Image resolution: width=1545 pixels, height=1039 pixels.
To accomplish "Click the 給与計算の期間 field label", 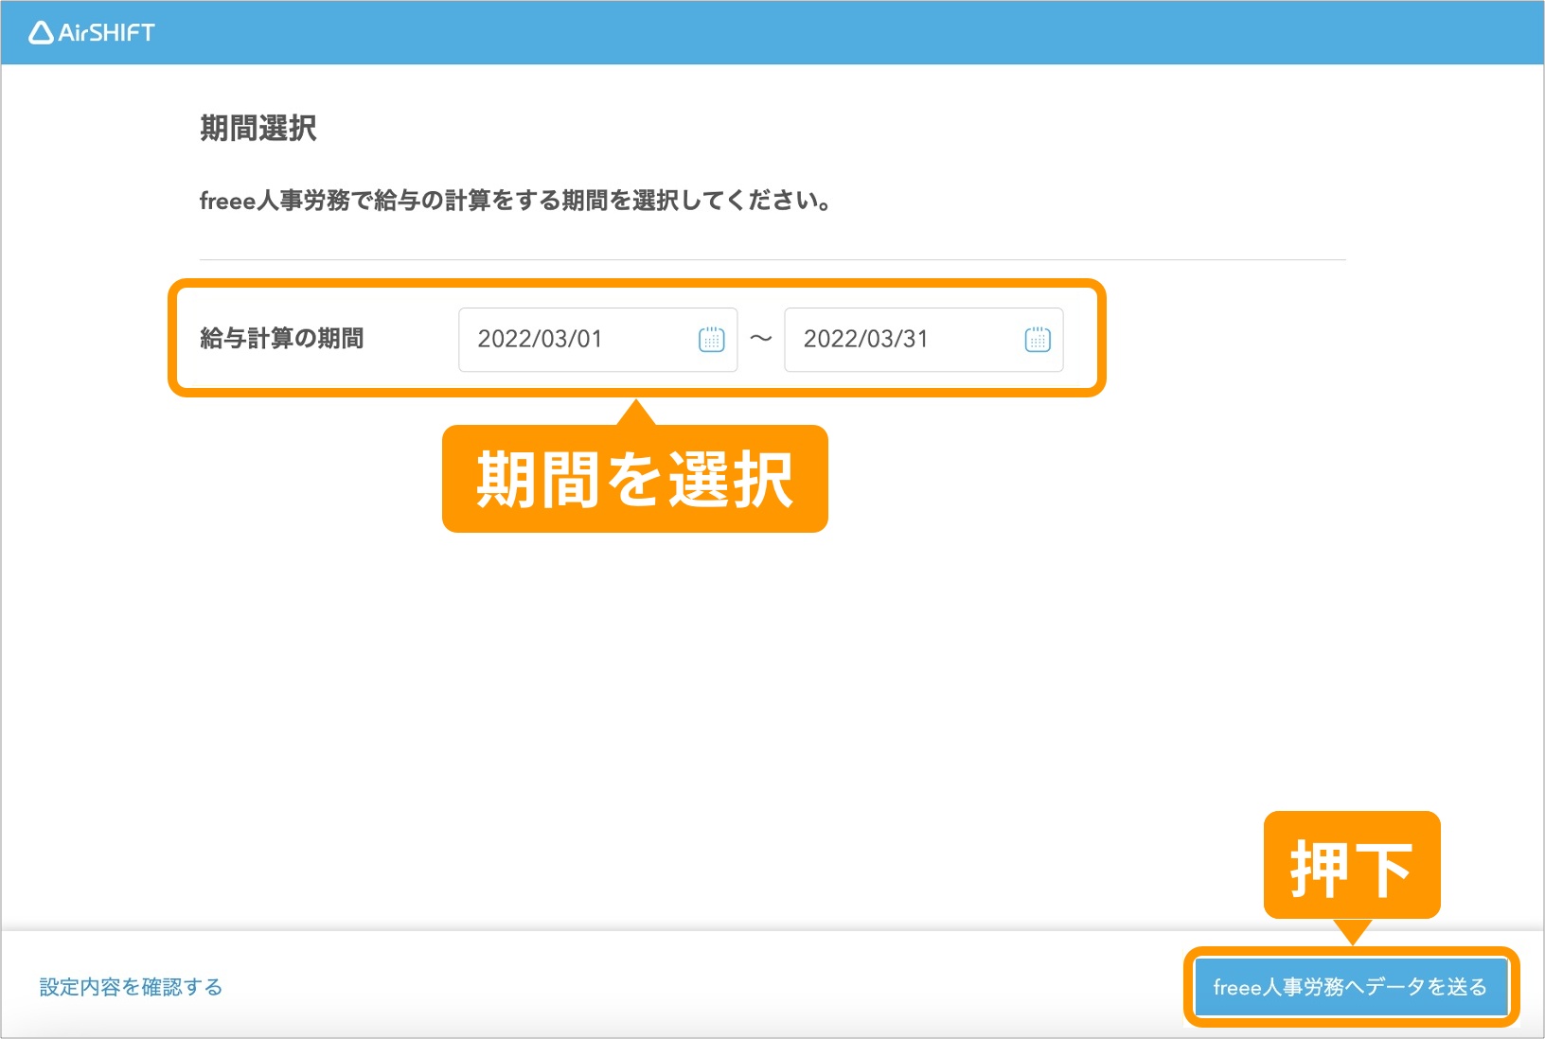I will click(281, 339).
